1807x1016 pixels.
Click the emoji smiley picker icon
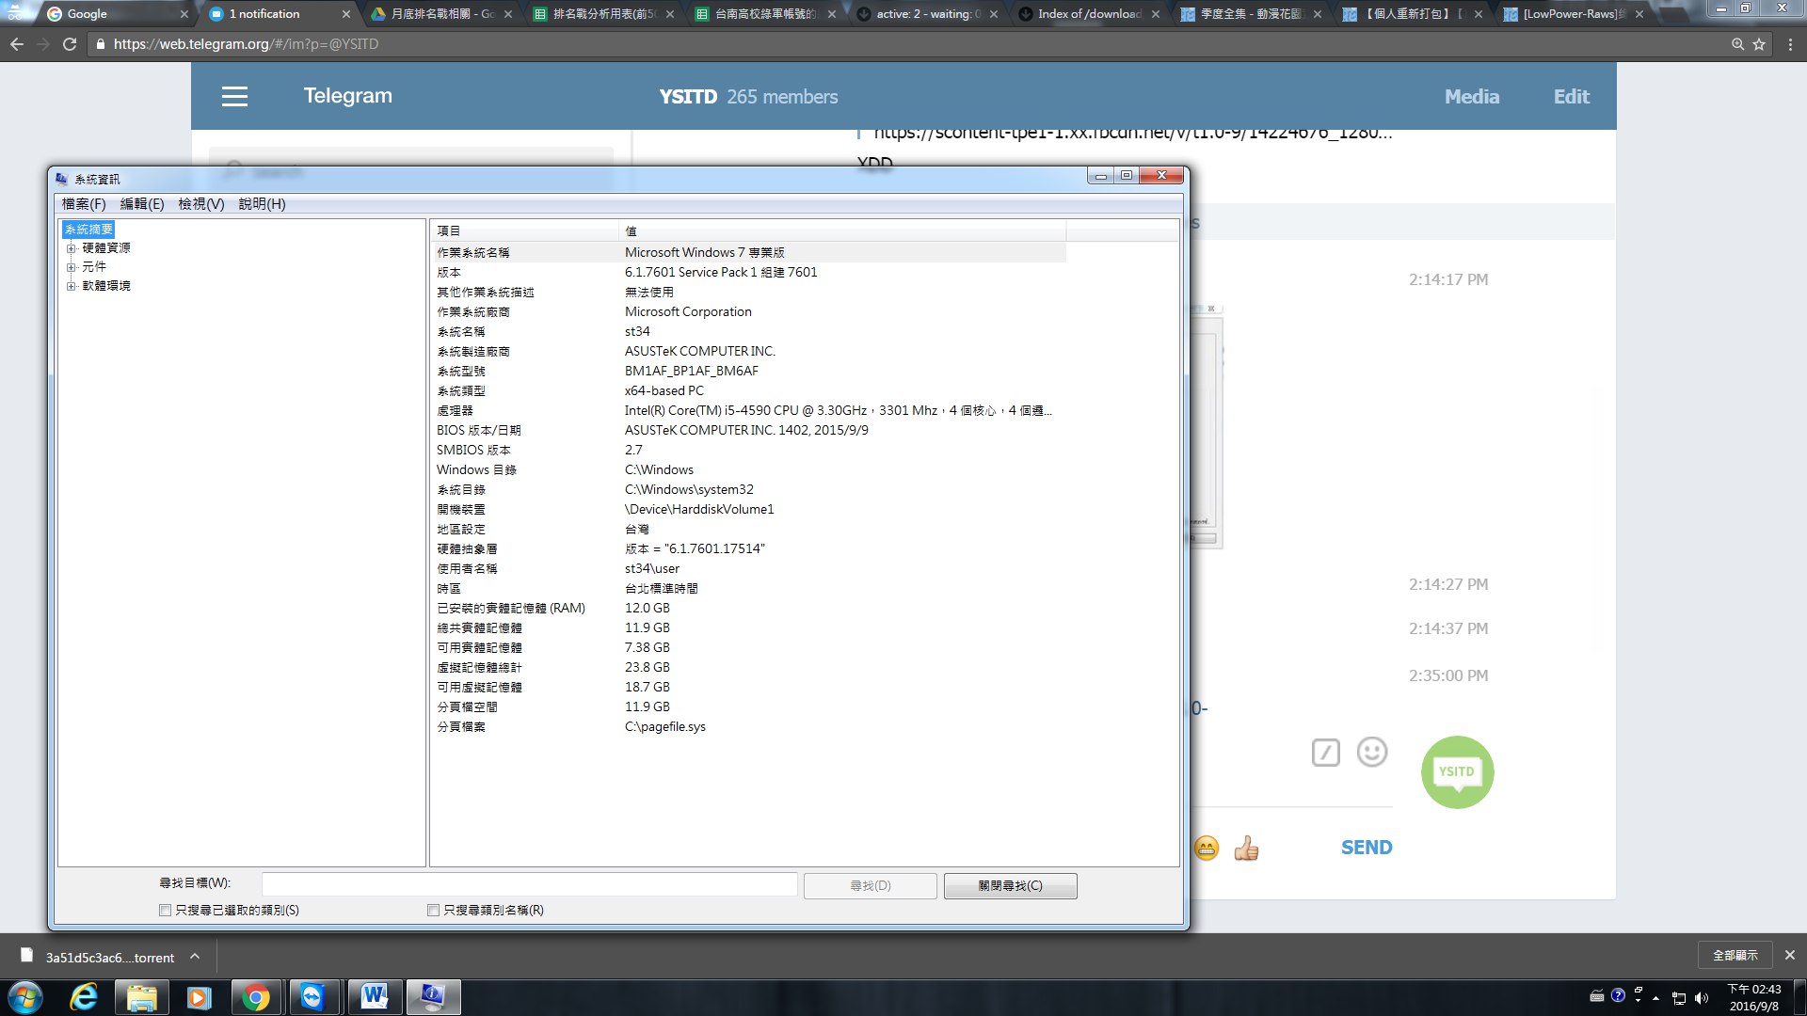tap(1371, 752)
